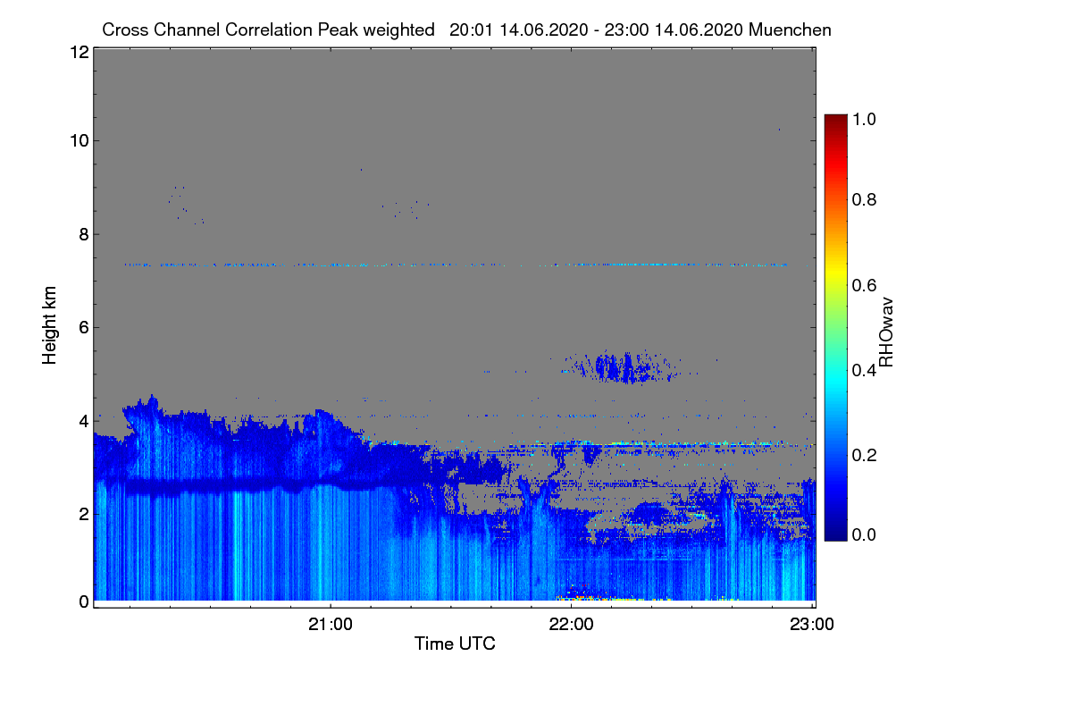Click the 'Height km' y-axis label
Image resolution: width=1072 pixels, height=715 pixels.
click(x=50, y=324)
